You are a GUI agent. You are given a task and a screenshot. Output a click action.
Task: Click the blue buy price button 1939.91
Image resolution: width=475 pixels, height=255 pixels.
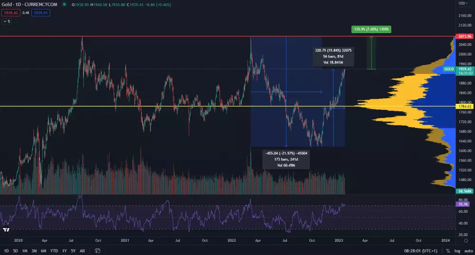coord(40,13)
